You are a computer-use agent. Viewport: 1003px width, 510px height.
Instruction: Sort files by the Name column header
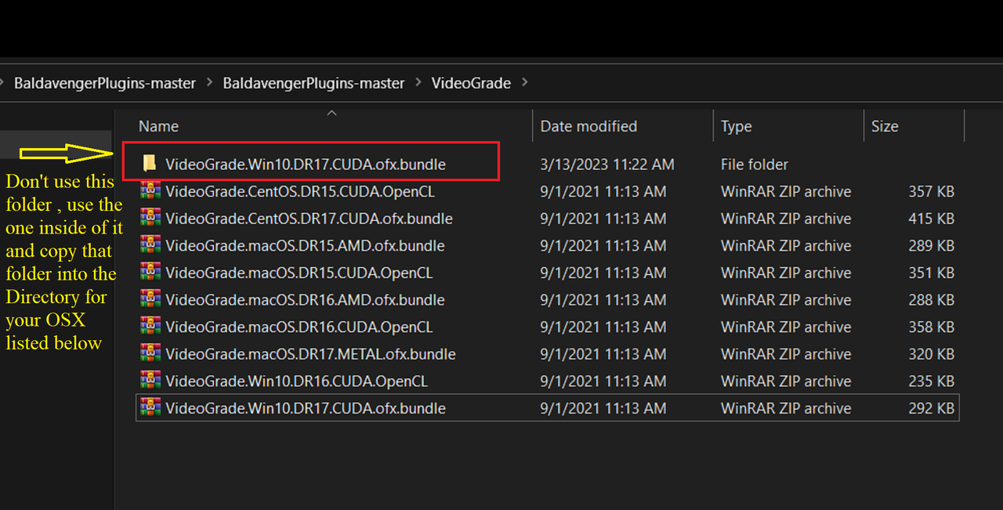158,126
